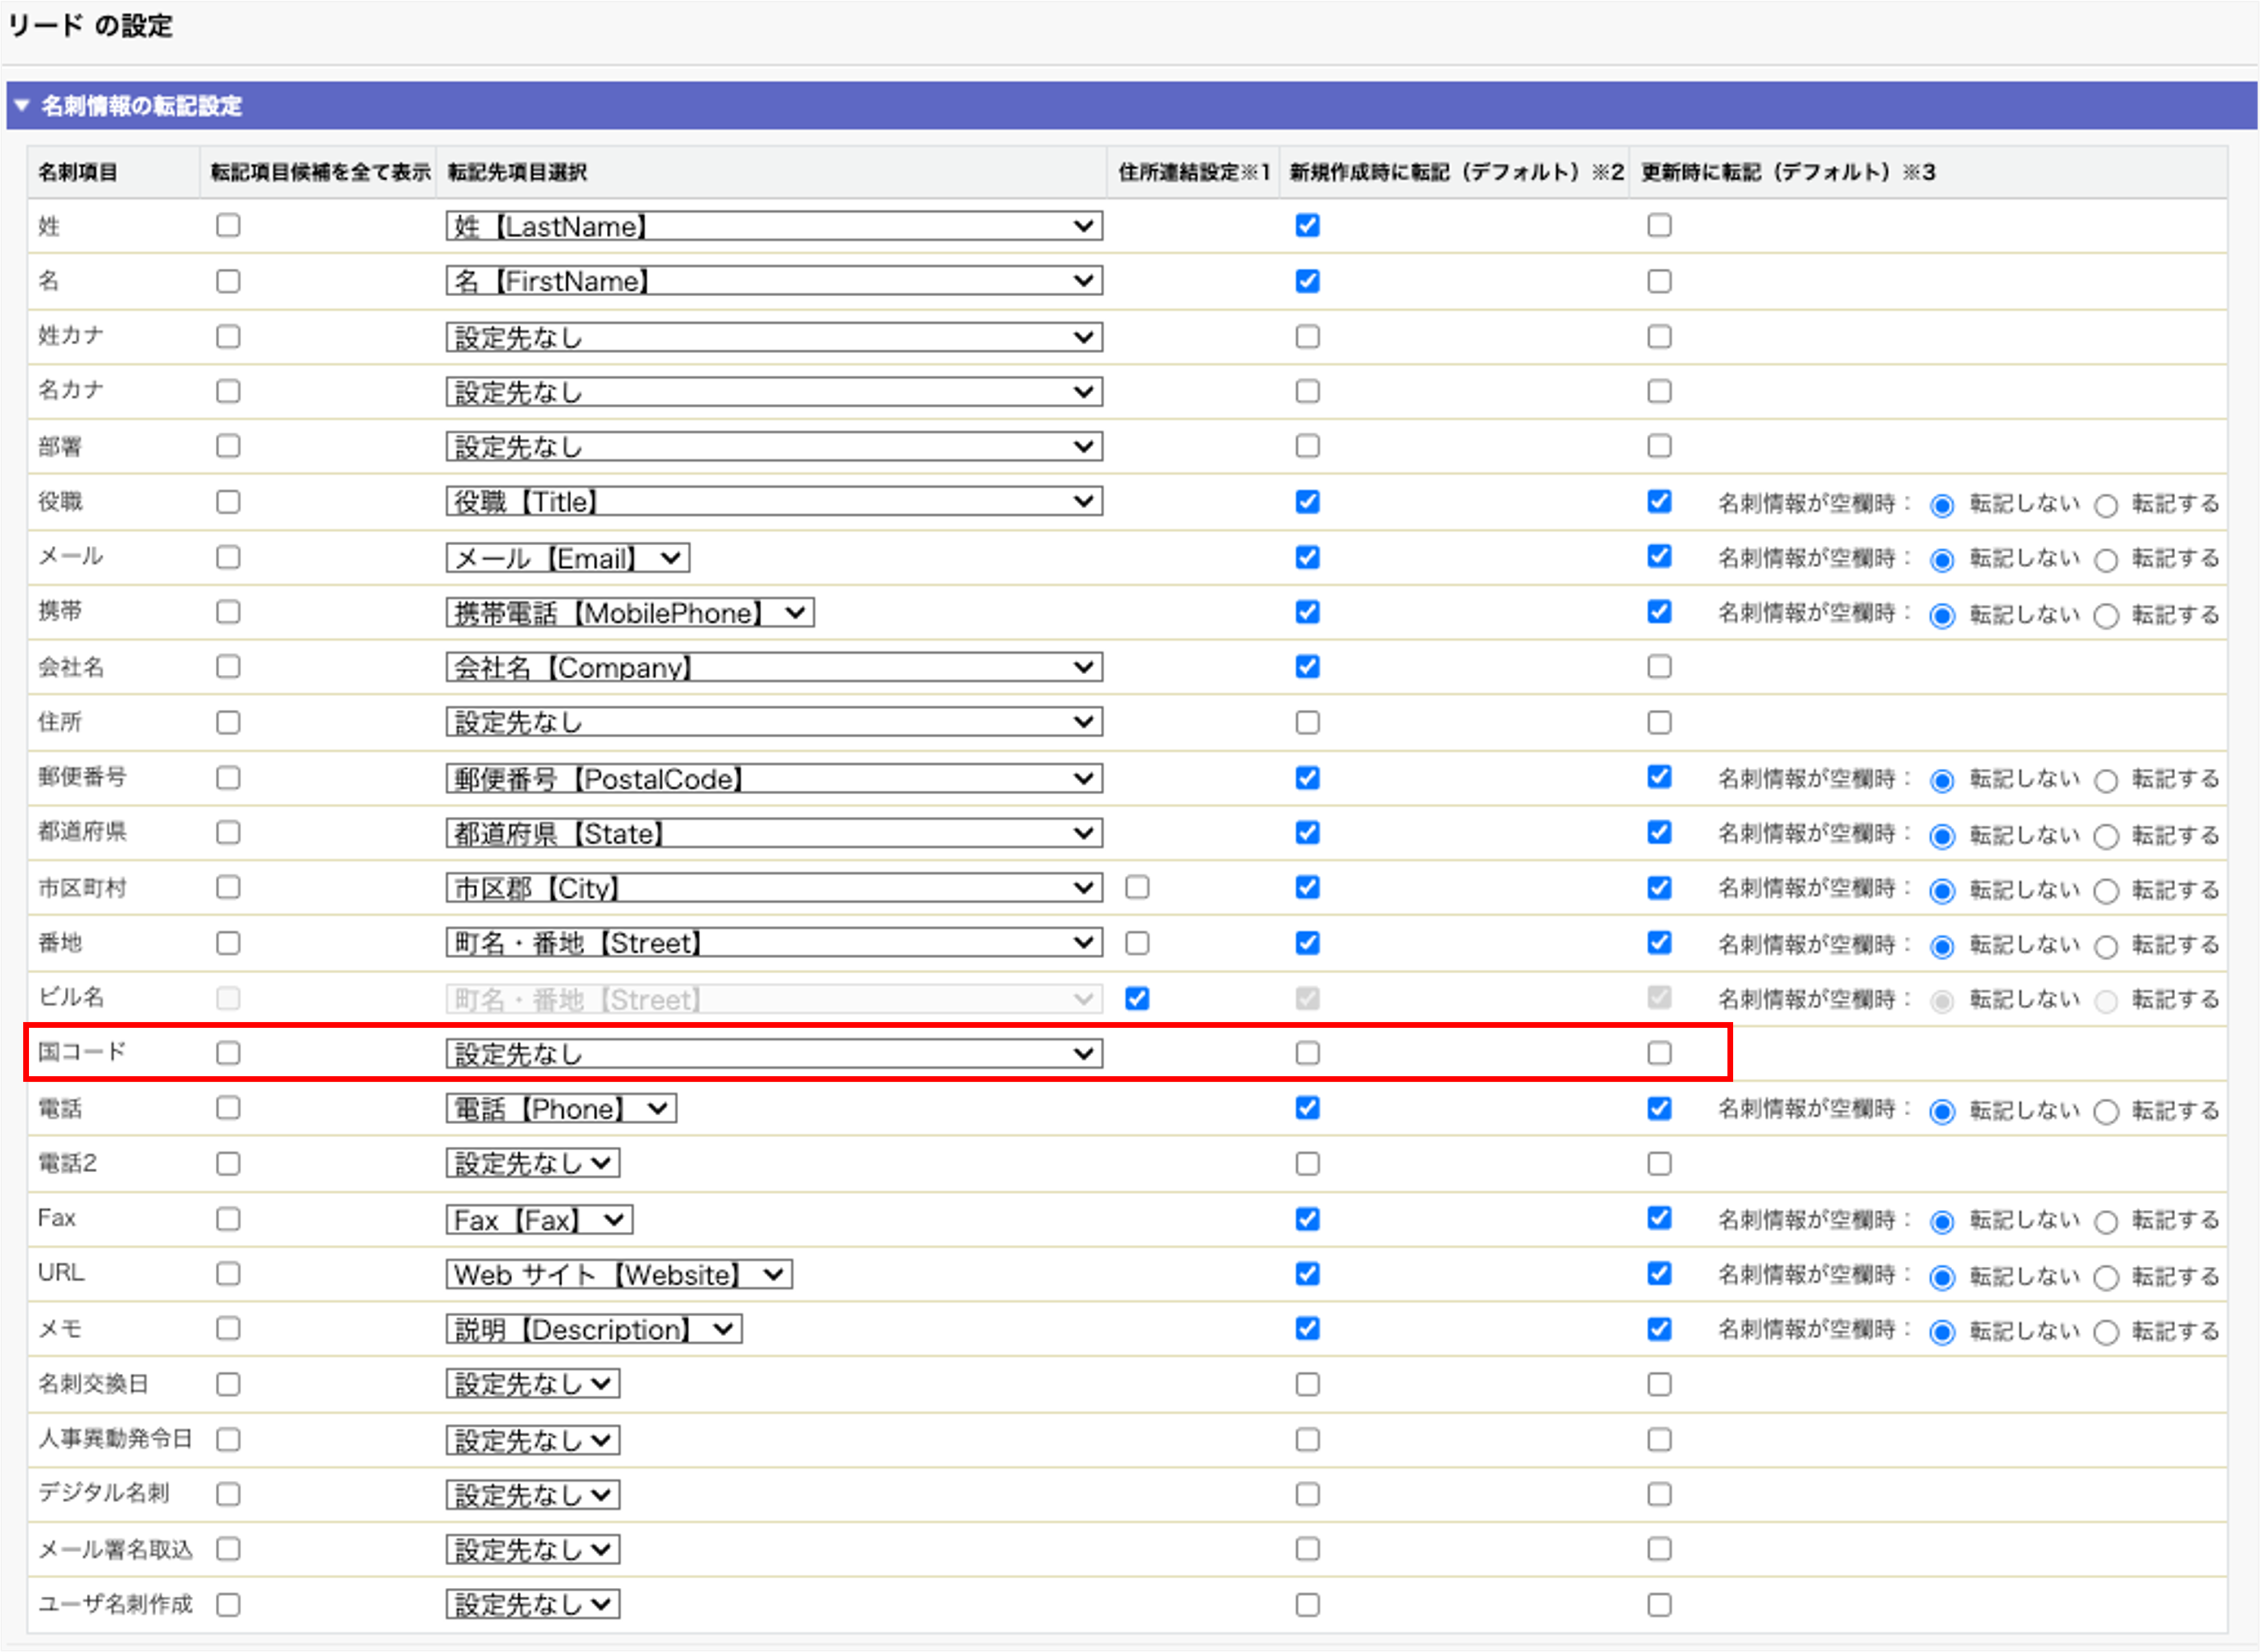Select 転記する radio for メール row
2262x1652 pixels.
click(x=2106, y=560)
